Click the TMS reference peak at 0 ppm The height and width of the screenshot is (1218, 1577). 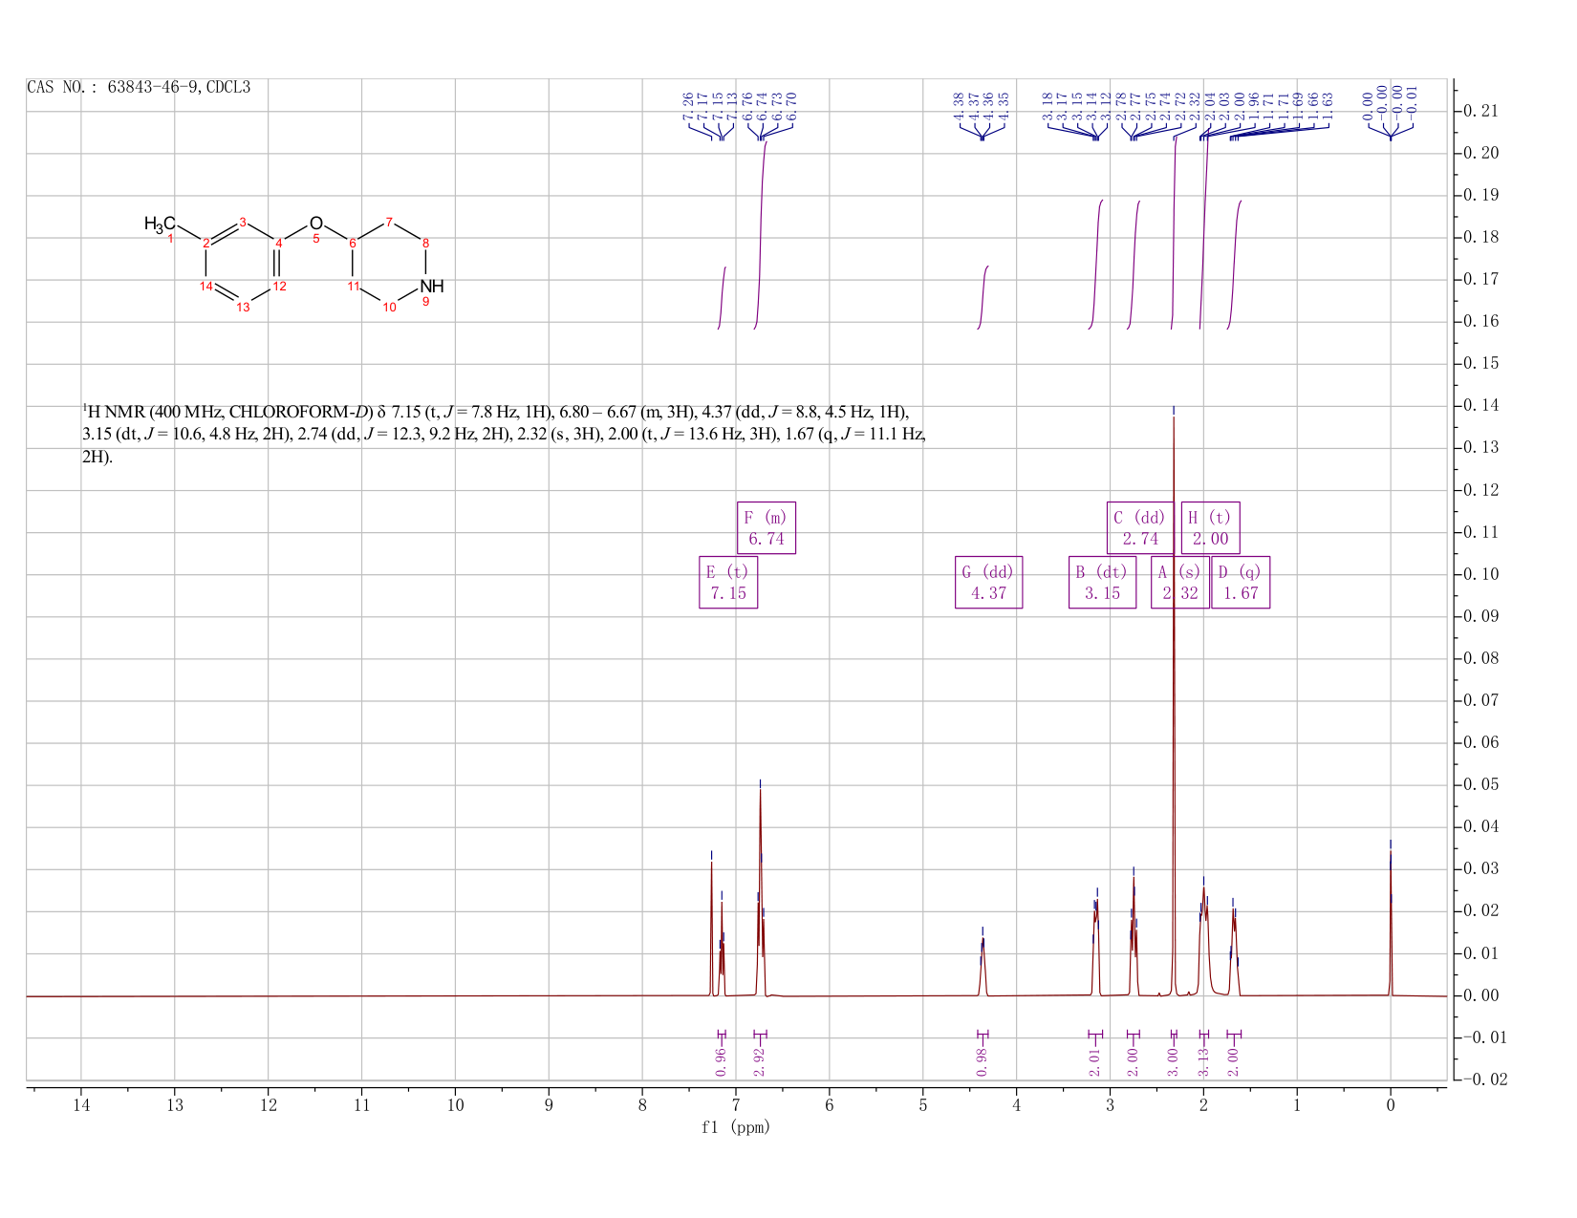(x=1391, y=922)
